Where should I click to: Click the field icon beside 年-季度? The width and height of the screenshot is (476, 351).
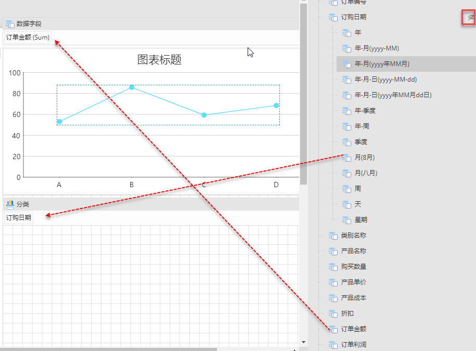click(347, 111)
